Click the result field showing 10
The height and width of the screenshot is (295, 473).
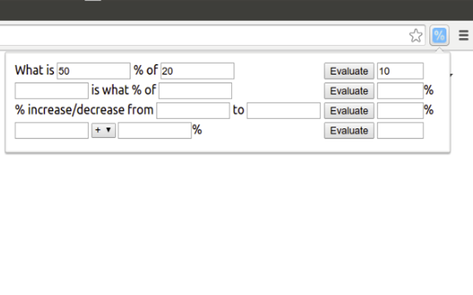[x=400, y=71]
